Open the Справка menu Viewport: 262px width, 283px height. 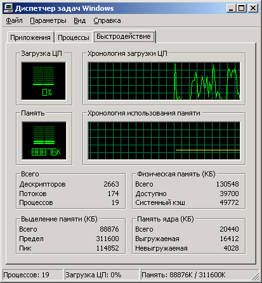click(x=107, y=20)
